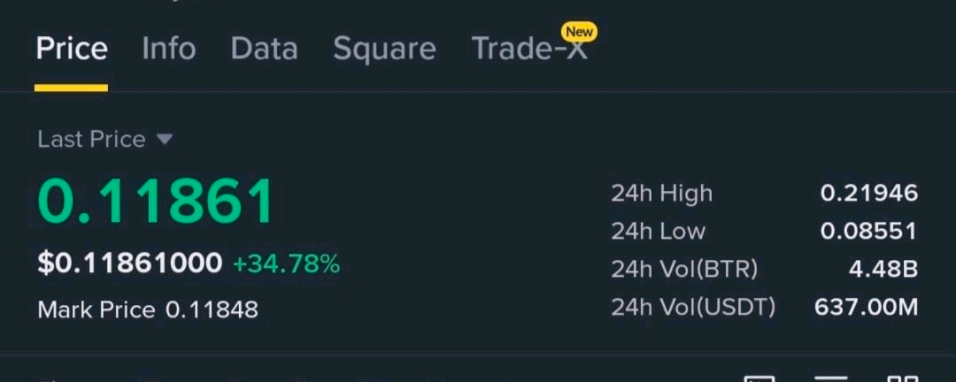The image size is (956, 382).
Task: Click the 24h Low value 0.08551
Action: click(869, 231)
